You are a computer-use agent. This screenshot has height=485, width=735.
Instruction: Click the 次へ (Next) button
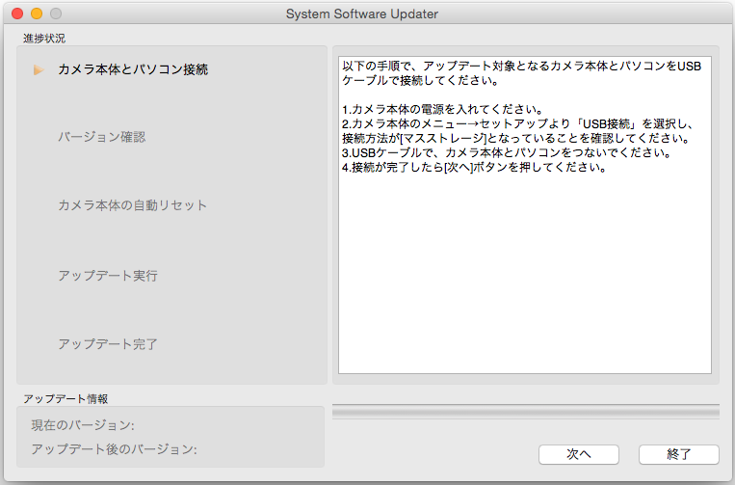(578, 454)
